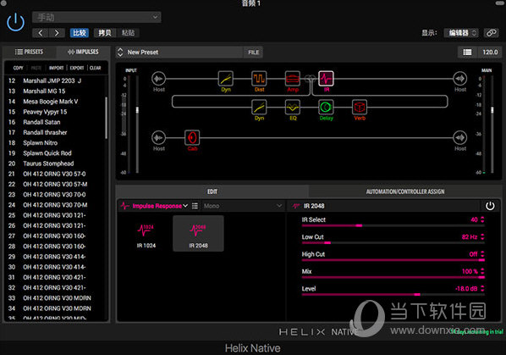Image resolution: width=506 pixels, height=355 pixels.
Task: Select the pink IR block
Action: point(327,79)
